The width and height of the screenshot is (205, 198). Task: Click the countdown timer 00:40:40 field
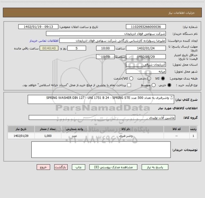coord(49,48)
